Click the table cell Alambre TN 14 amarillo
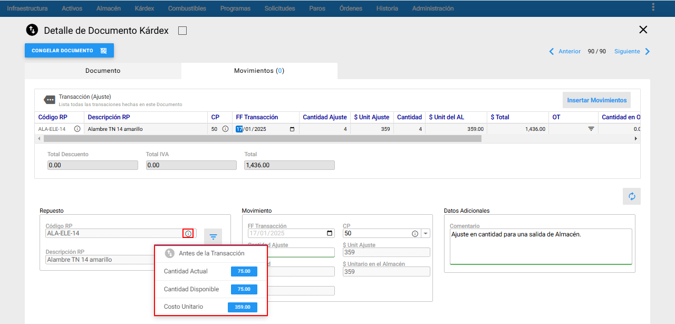The height and width of the screenshot is (324, 675). (x=146, y=129)
